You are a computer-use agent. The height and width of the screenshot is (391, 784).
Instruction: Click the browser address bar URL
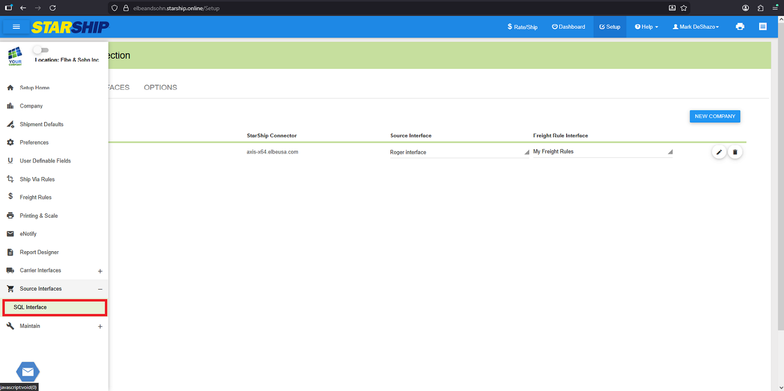176,8
